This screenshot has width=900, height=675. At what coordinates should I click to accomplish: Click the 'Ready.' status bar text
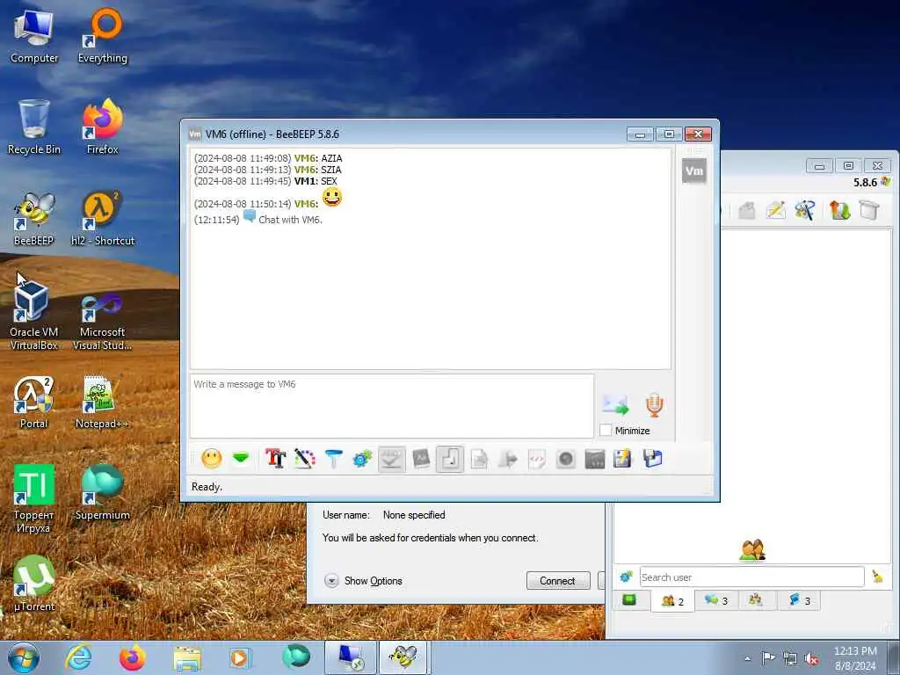coord(207,487)
